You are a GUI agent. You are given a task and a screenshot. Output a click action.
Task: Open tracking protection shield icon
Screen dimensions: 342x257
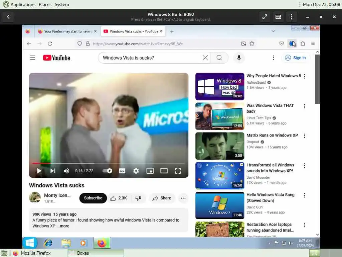pyautogui.click(x=79, y=44)
